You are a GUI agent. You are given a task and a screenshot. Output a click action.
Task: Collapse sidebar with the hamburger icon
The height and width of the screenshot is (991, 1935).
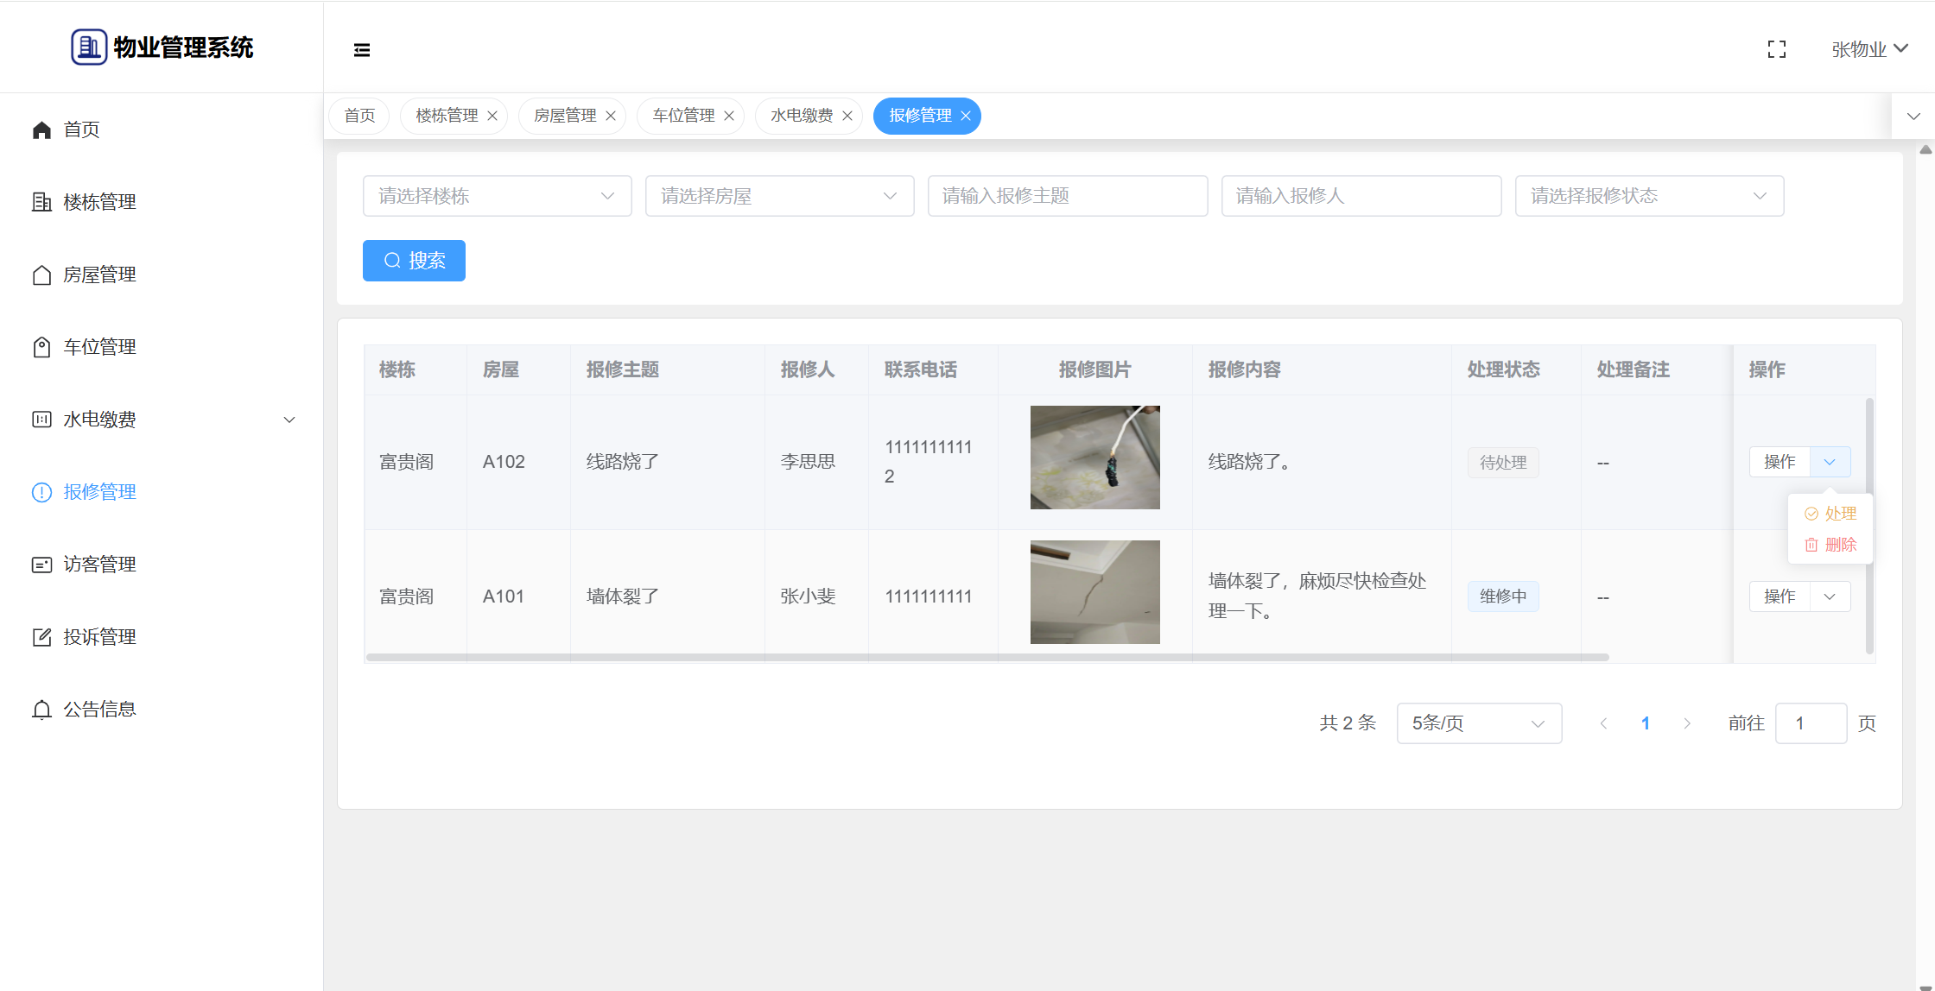click(x=362, y=50)
